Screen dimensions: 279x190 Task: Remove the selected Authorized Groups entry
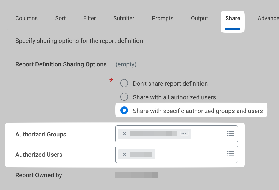pyautogui.click(x=124, y=134)
